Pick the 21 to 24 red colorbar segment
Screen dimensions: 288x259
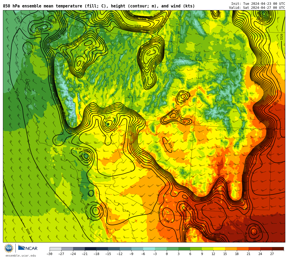tap(255, 249)
